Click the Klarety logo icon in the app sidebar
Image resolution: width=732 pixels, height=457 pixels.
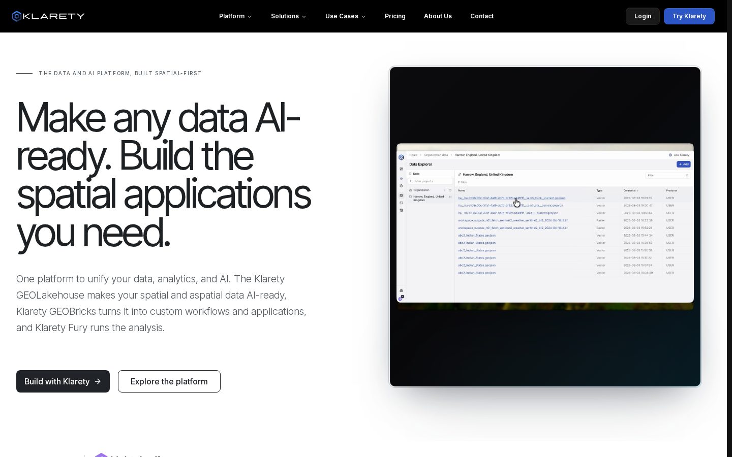point(401,157)
